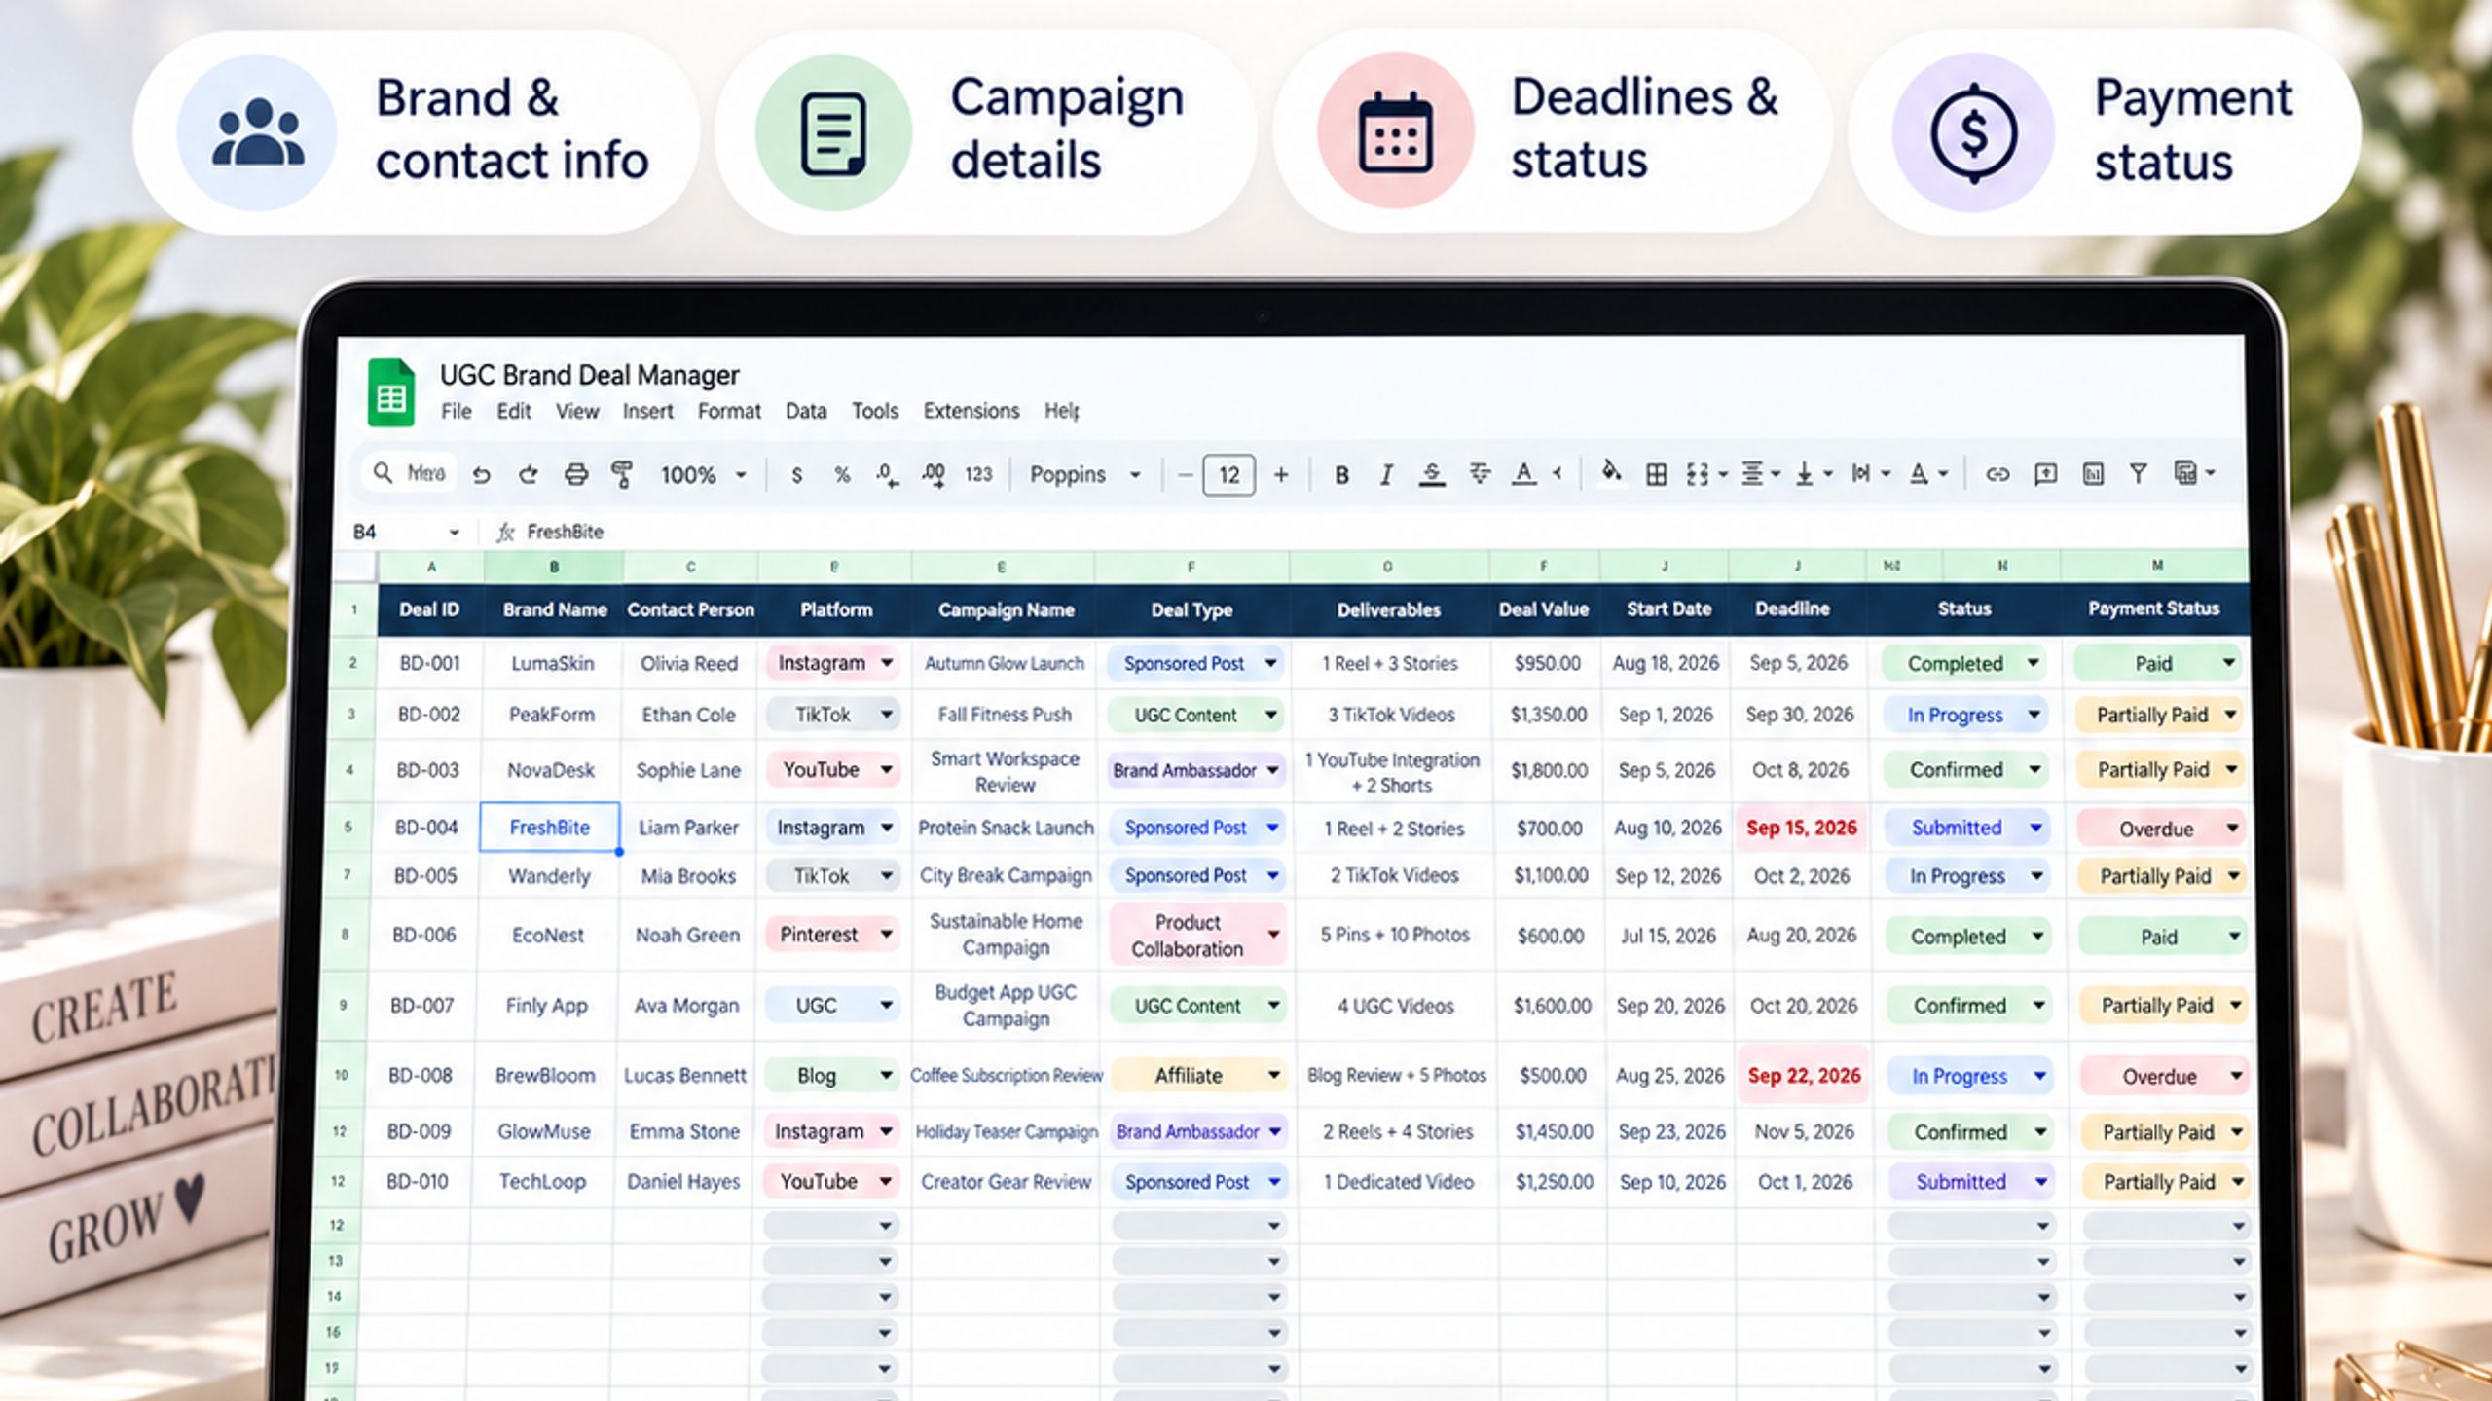Format as percent icon
The width and height of the screenshot is (2492, 1401).
point(842,475)
